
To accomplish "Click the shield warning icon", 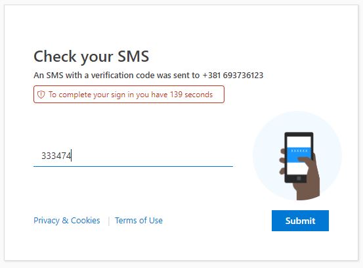I will pyautogui.click(x=41, y=95).
